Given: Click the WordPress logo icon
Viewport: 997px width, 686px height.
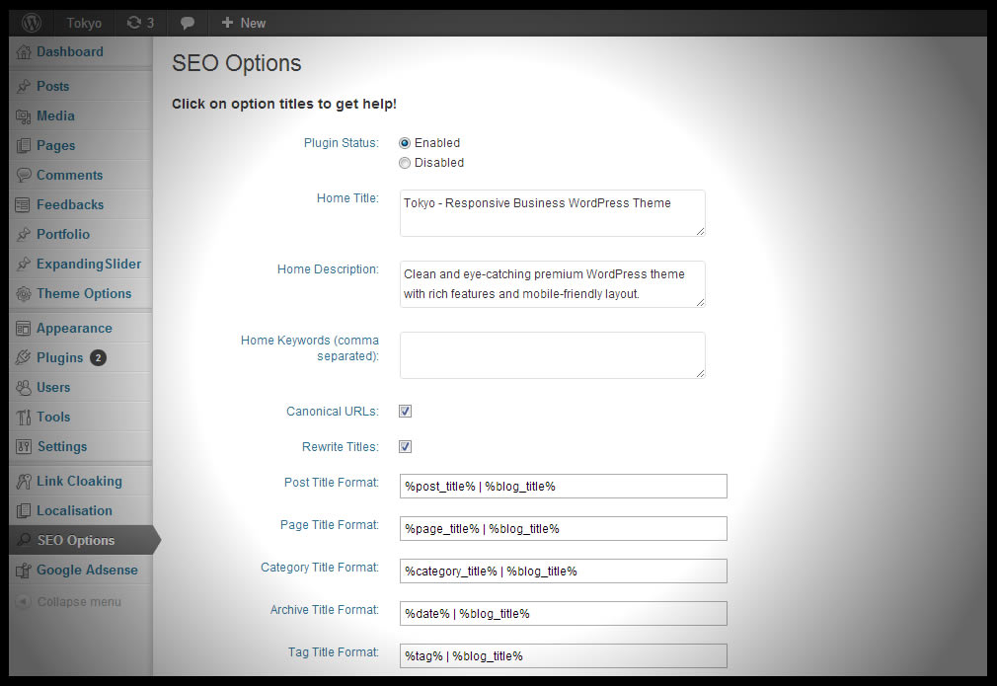Looking at the screenshot, I should [32, 22].
